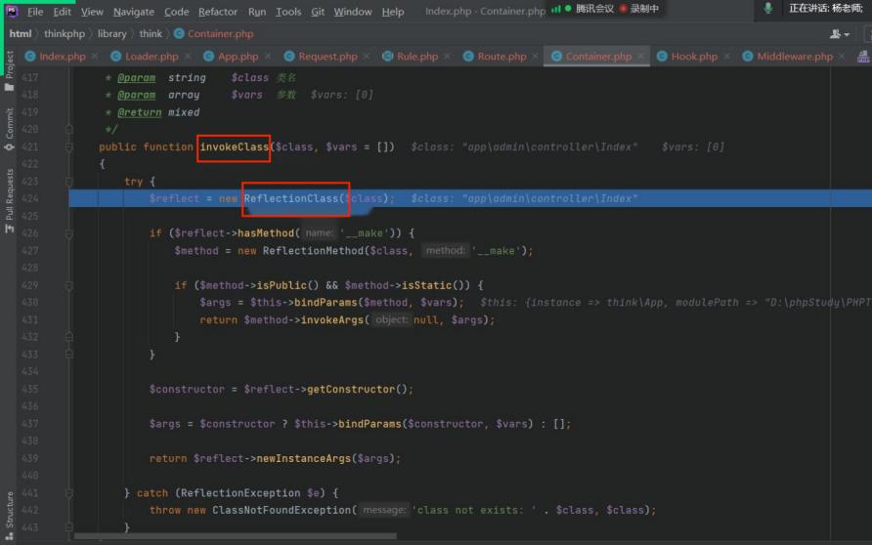Collapse the doc comment at line 420
This screenshot has height=546, width=872.
coord(69,129)
